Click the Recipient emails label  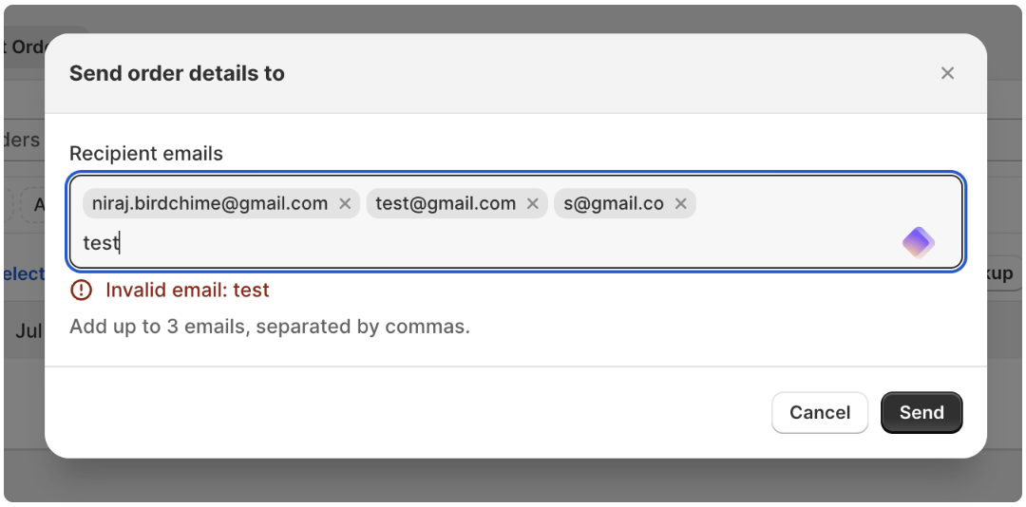[146, 154]
